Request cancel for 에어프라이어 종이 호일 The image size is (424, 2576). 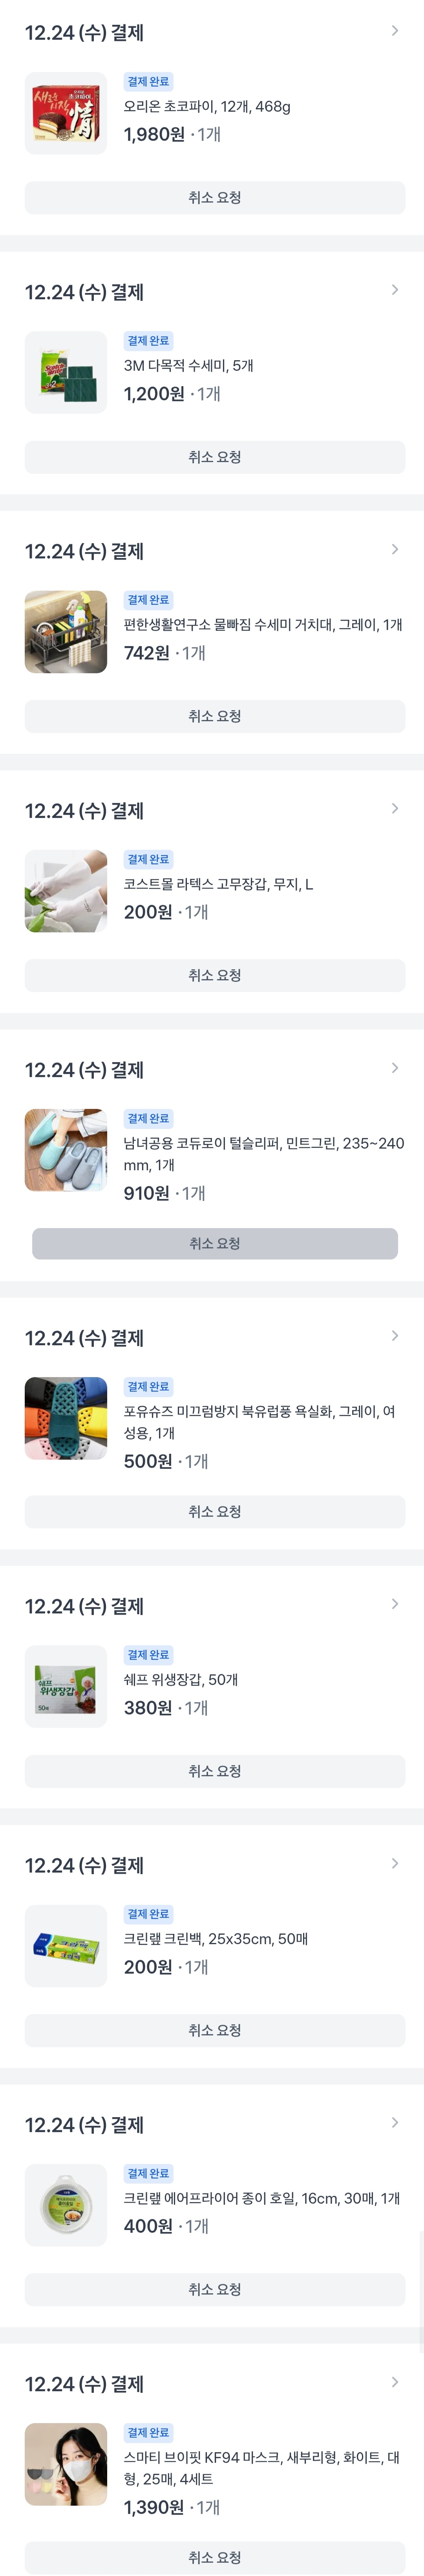[x=214, y=2290]
